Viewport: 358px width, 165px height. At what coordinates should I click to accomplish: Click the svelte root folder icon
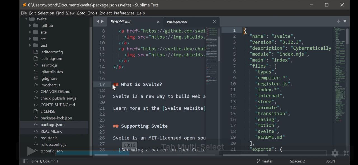32,19
